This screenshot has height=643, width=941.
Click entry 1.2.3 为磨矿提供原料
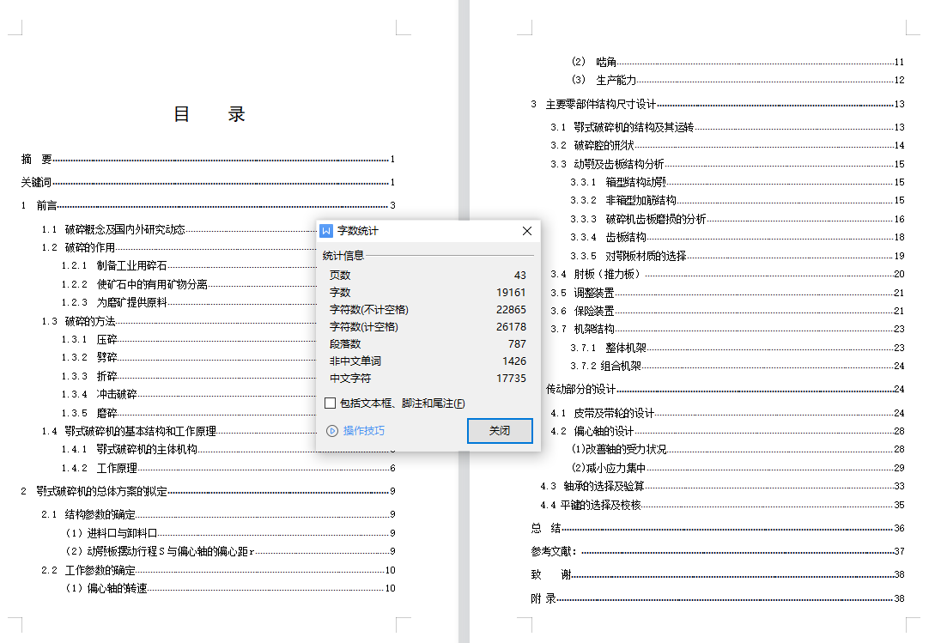188,302
